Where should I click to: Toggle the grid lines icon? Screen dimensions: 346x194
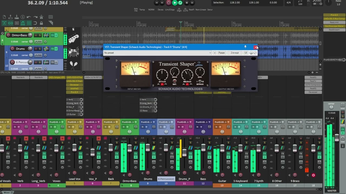[29, 23]
